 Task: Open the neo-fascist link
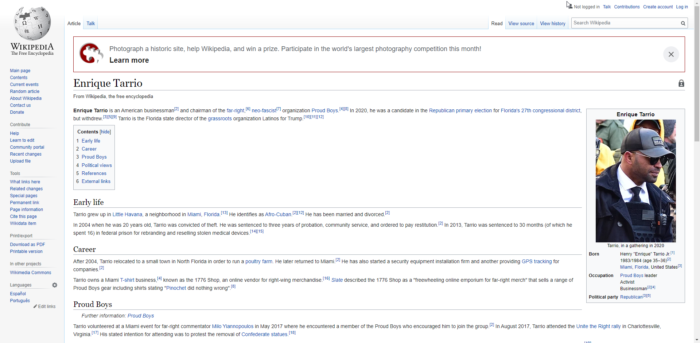click(x=264, y=110)
